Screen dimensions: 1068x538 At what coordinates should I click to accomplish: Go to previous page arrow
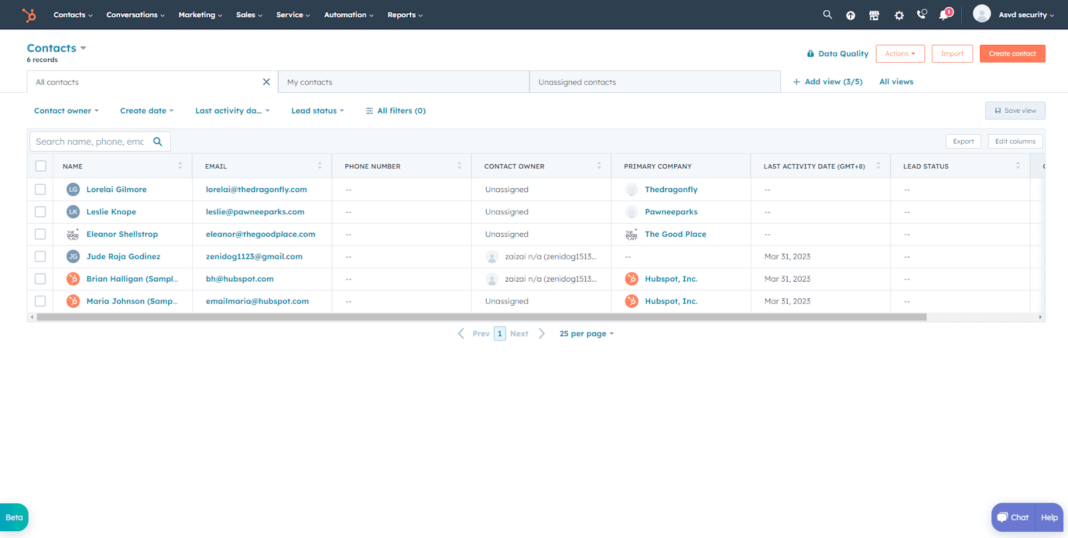pos(461,334)
